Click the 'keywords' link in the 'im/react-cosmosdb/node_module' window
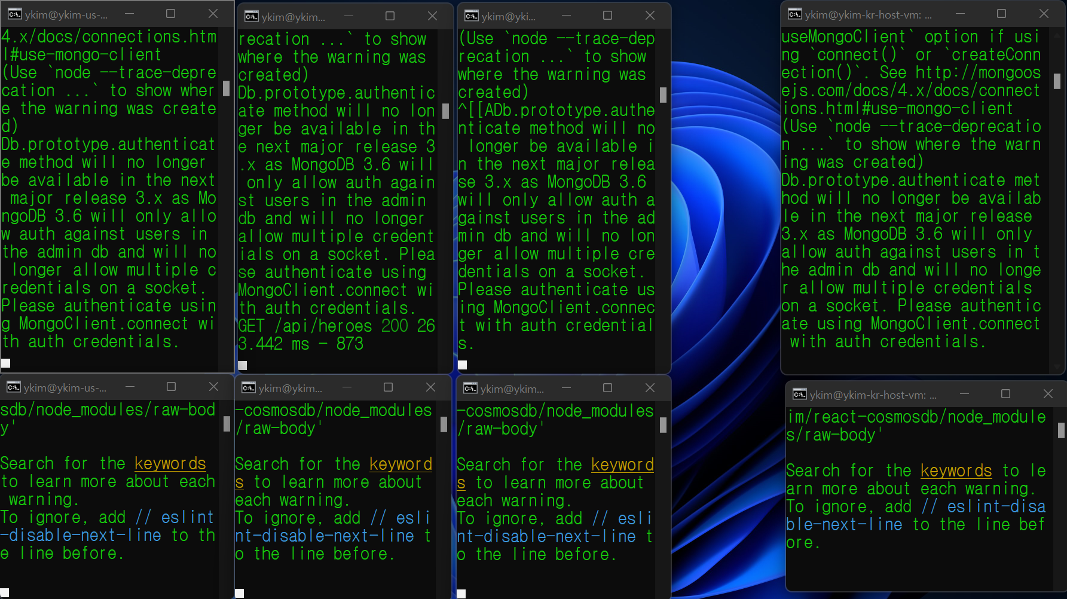The image size is (1067, 599). coord(956,470)
